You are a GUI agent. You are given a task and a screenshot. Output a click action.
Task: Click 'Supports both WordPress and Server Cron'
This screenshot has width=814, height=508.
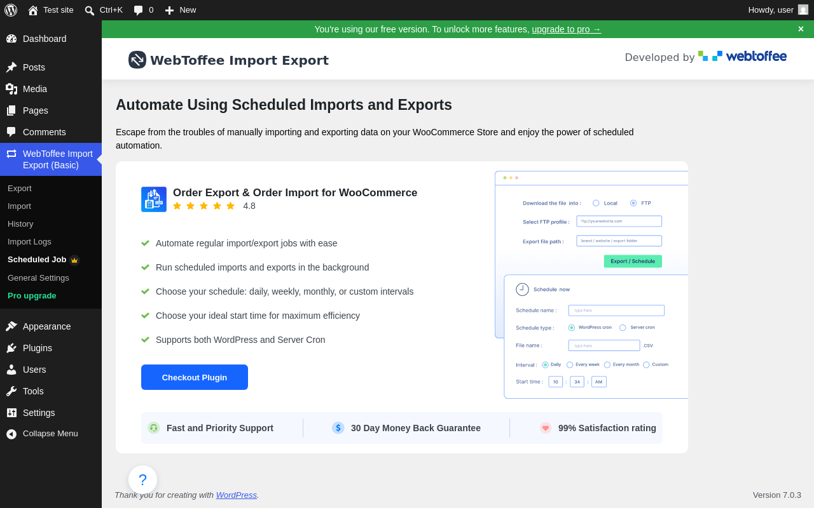(x=240, y=340)
